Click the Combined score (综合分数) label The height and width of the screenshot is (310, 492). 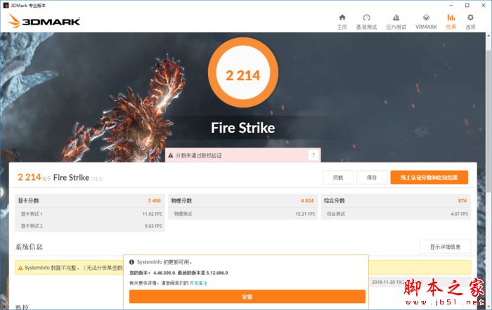(335, 200)
